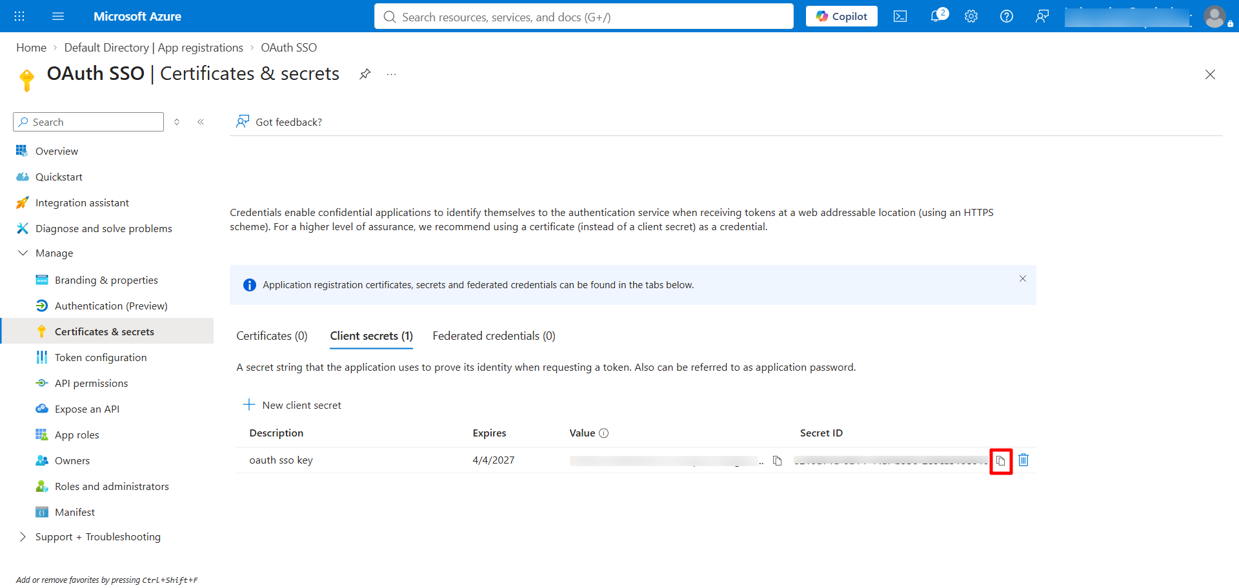Open the hamburger portal menu
The height and width of the screenshot is (588, 1239).
pos(58,16)
